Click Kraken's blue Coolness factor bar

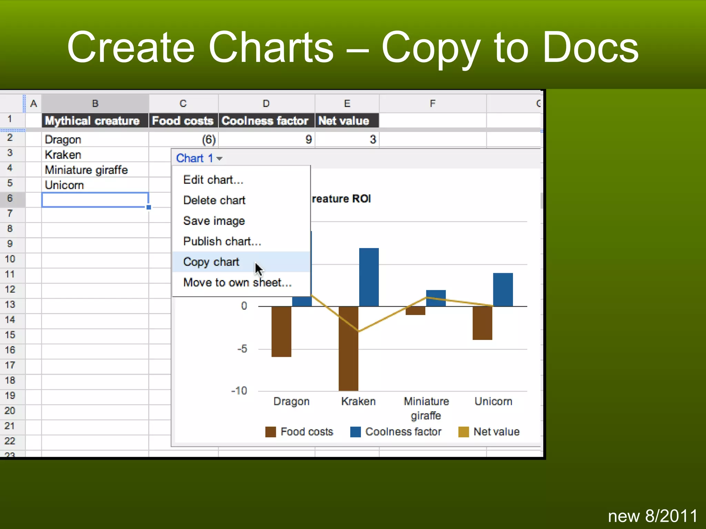(x=369, y=277)
